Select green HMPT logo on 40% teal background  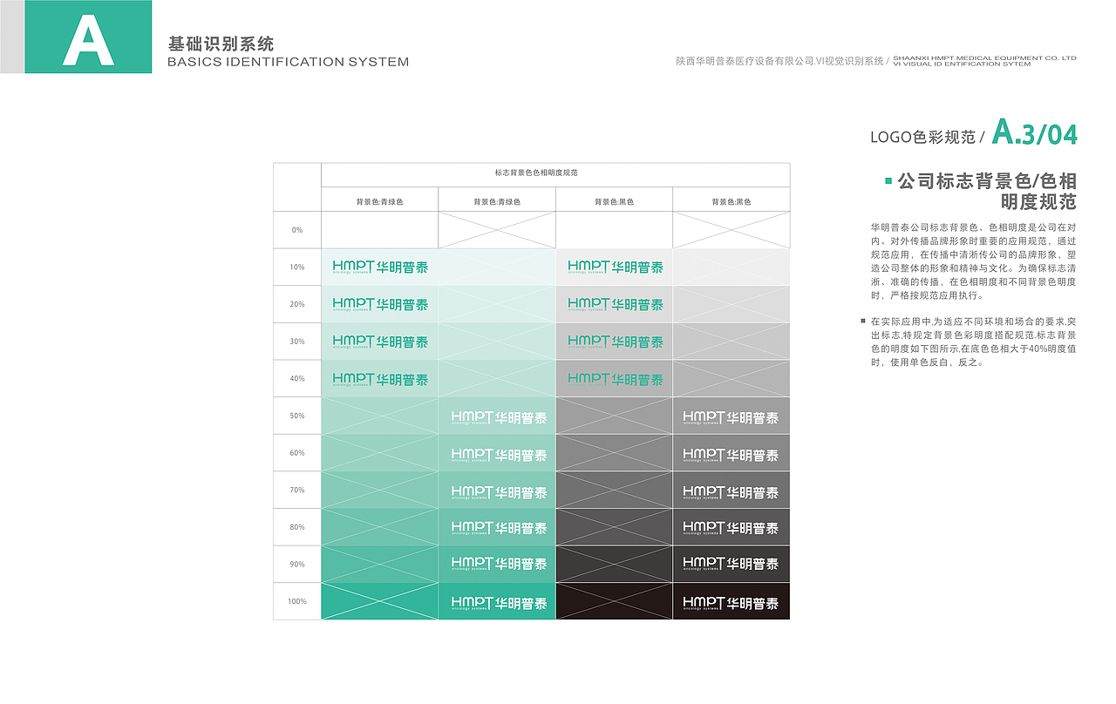(x=380, y=379)
